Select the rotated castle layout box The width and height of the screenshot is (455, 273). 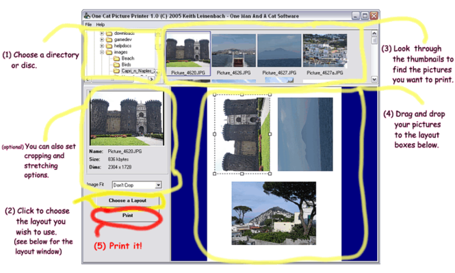coord(242,134)
